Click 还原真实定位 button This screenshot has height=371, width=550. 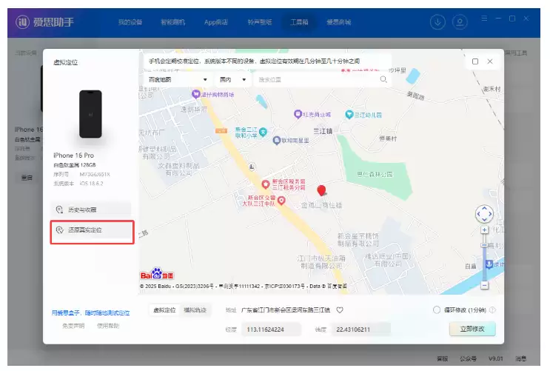coord(93,230)
